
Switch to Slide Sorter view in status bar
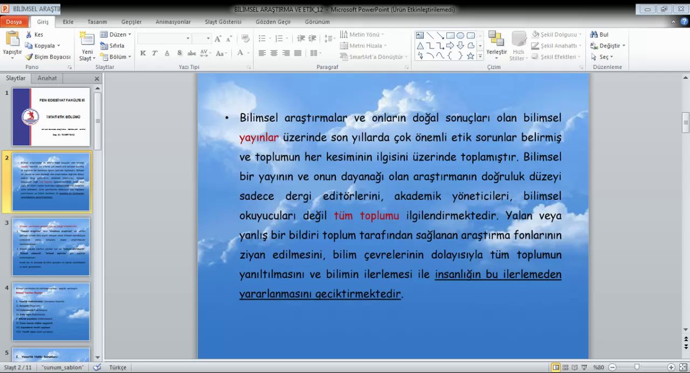click(565, 367)
